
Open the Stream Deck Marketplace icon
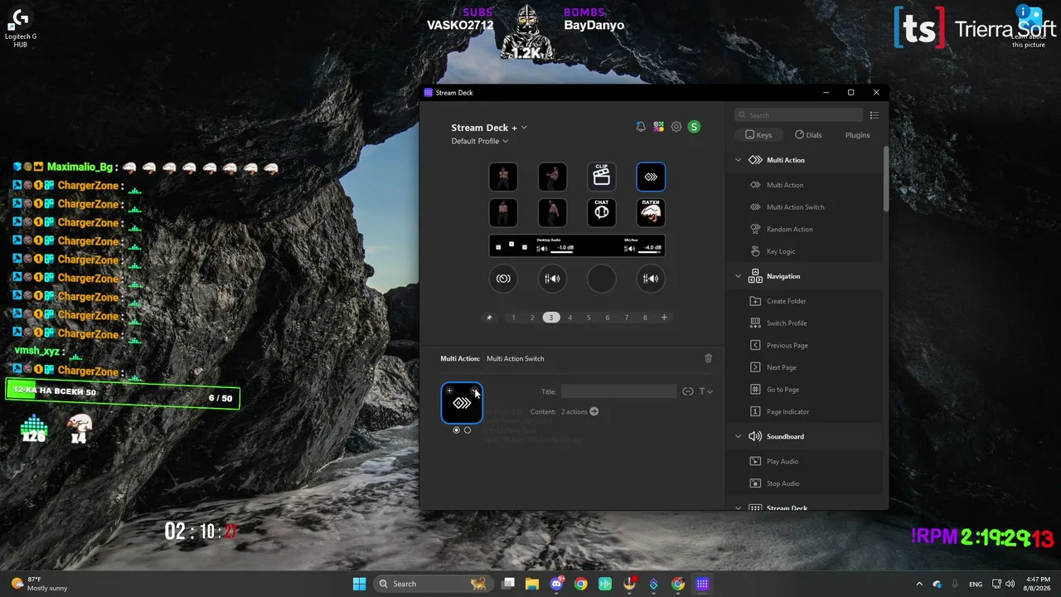pyautogui.click(x=658, y=127)
